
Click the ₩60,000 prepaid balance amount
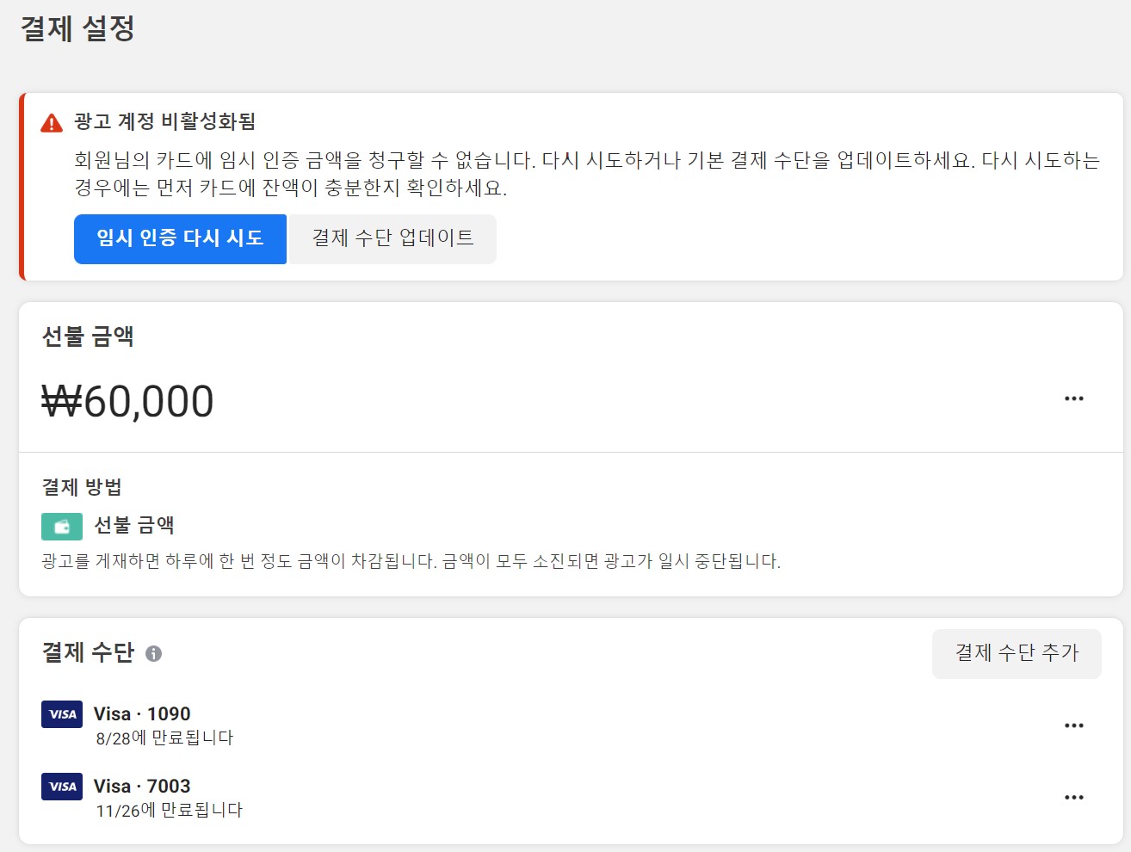point(128,402)
